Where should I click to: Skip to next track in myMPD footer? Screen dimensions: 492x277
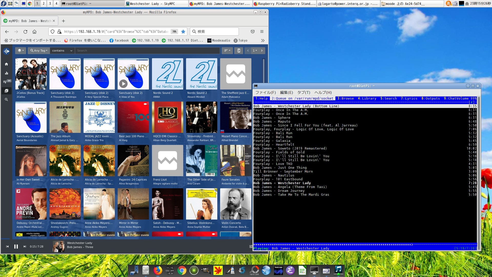pyautogui.click(x=25, y=246)
